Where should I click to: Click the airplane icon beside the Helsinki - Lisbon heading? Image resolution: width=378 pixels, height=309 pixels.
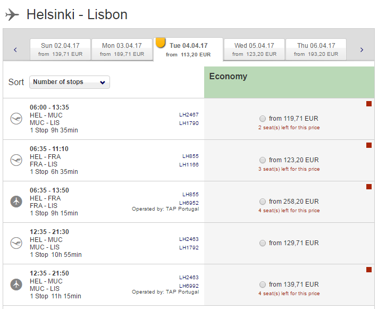12,15
